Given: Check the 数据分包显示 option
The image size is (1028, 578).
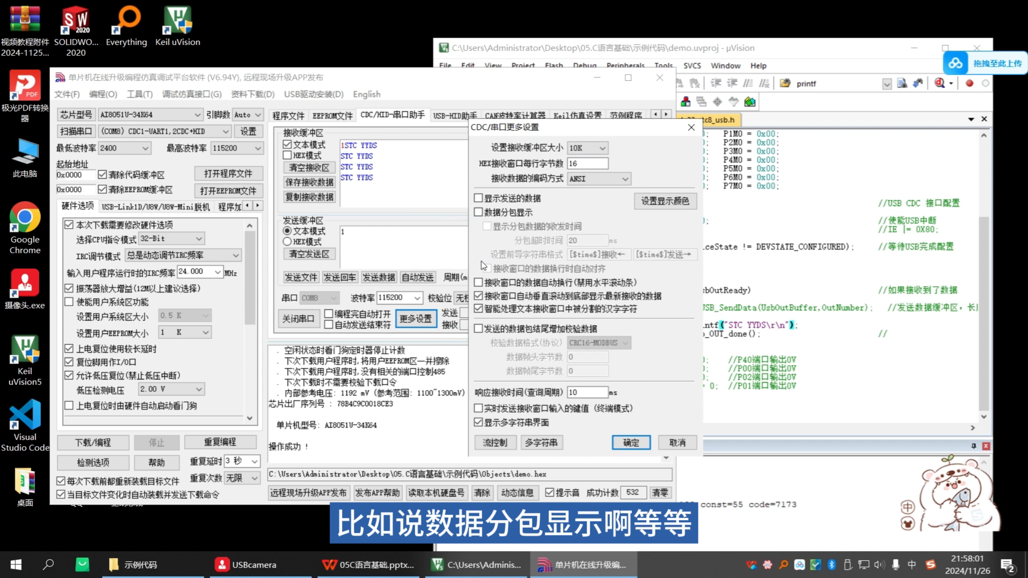Looking at the screenshot, I should (478, 212).
